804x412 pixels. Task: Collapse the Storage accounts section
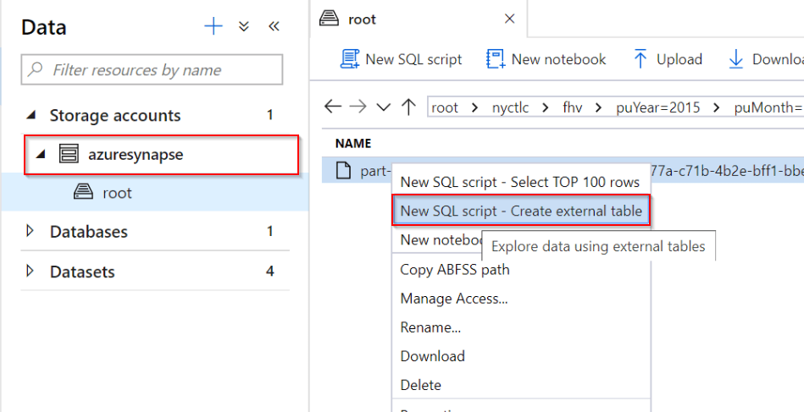32,116
